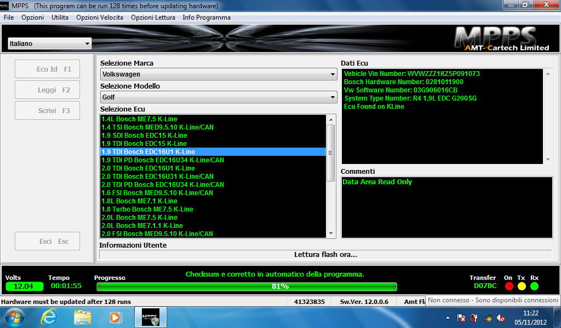Screen dimensions: 561x328
Task: Open the Utilita menu
Action: coord(60,17)
